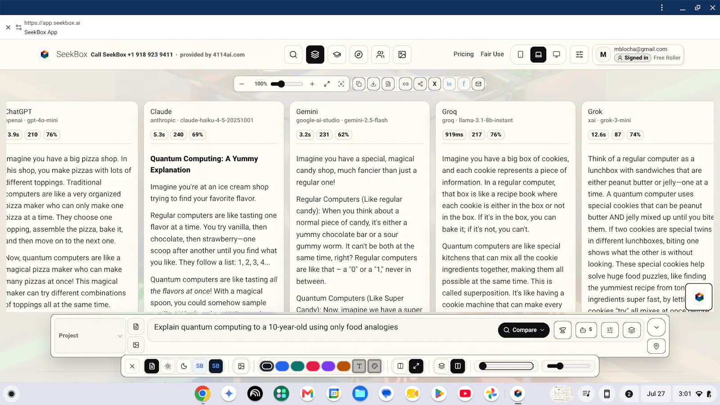
Task: Pick the blue color swatch
Action: click(x=282, y=366)
